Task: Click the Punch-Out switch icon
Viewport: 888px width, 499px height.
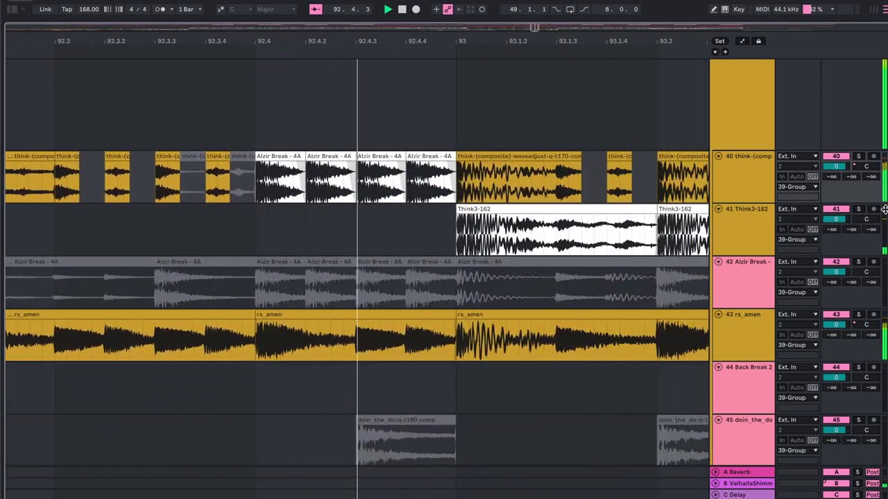Action: [583, 9]
